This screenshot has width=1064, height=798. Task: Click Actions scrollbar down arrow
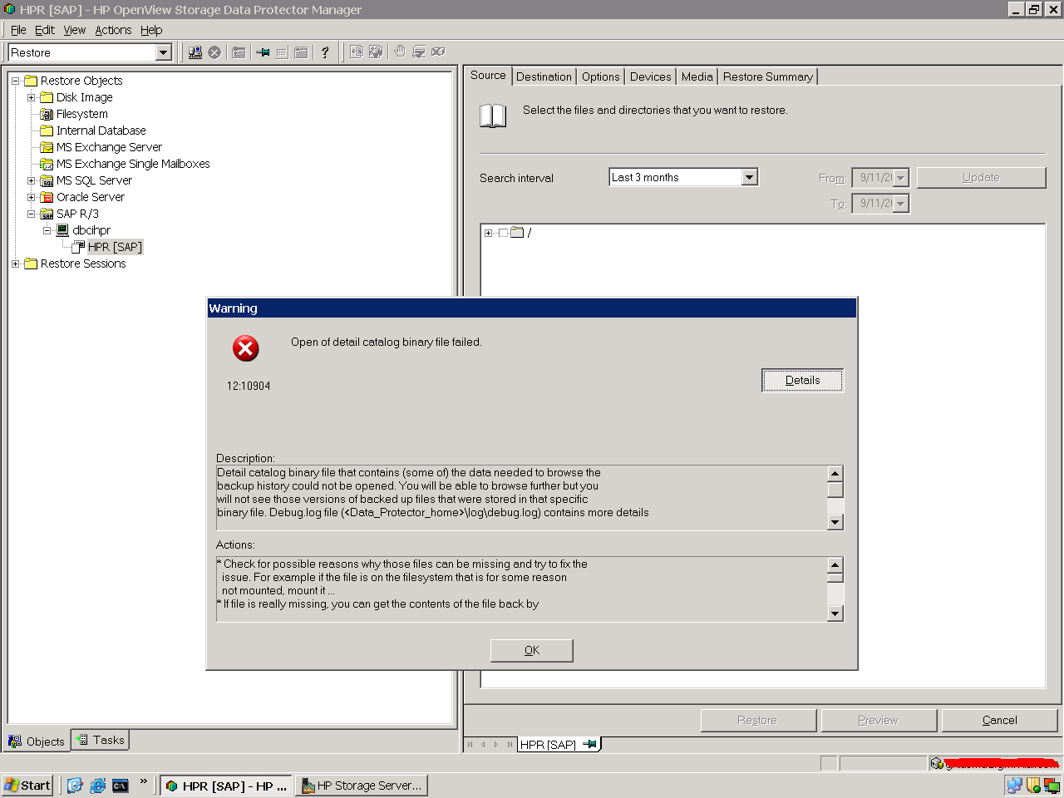[835, 613]
